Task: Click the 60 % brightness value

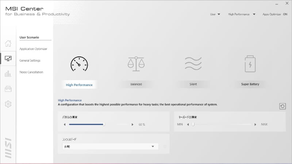Action: coord(142,125)
